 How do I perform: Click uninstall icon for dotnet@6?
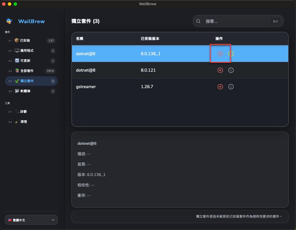tap(220, 54)
